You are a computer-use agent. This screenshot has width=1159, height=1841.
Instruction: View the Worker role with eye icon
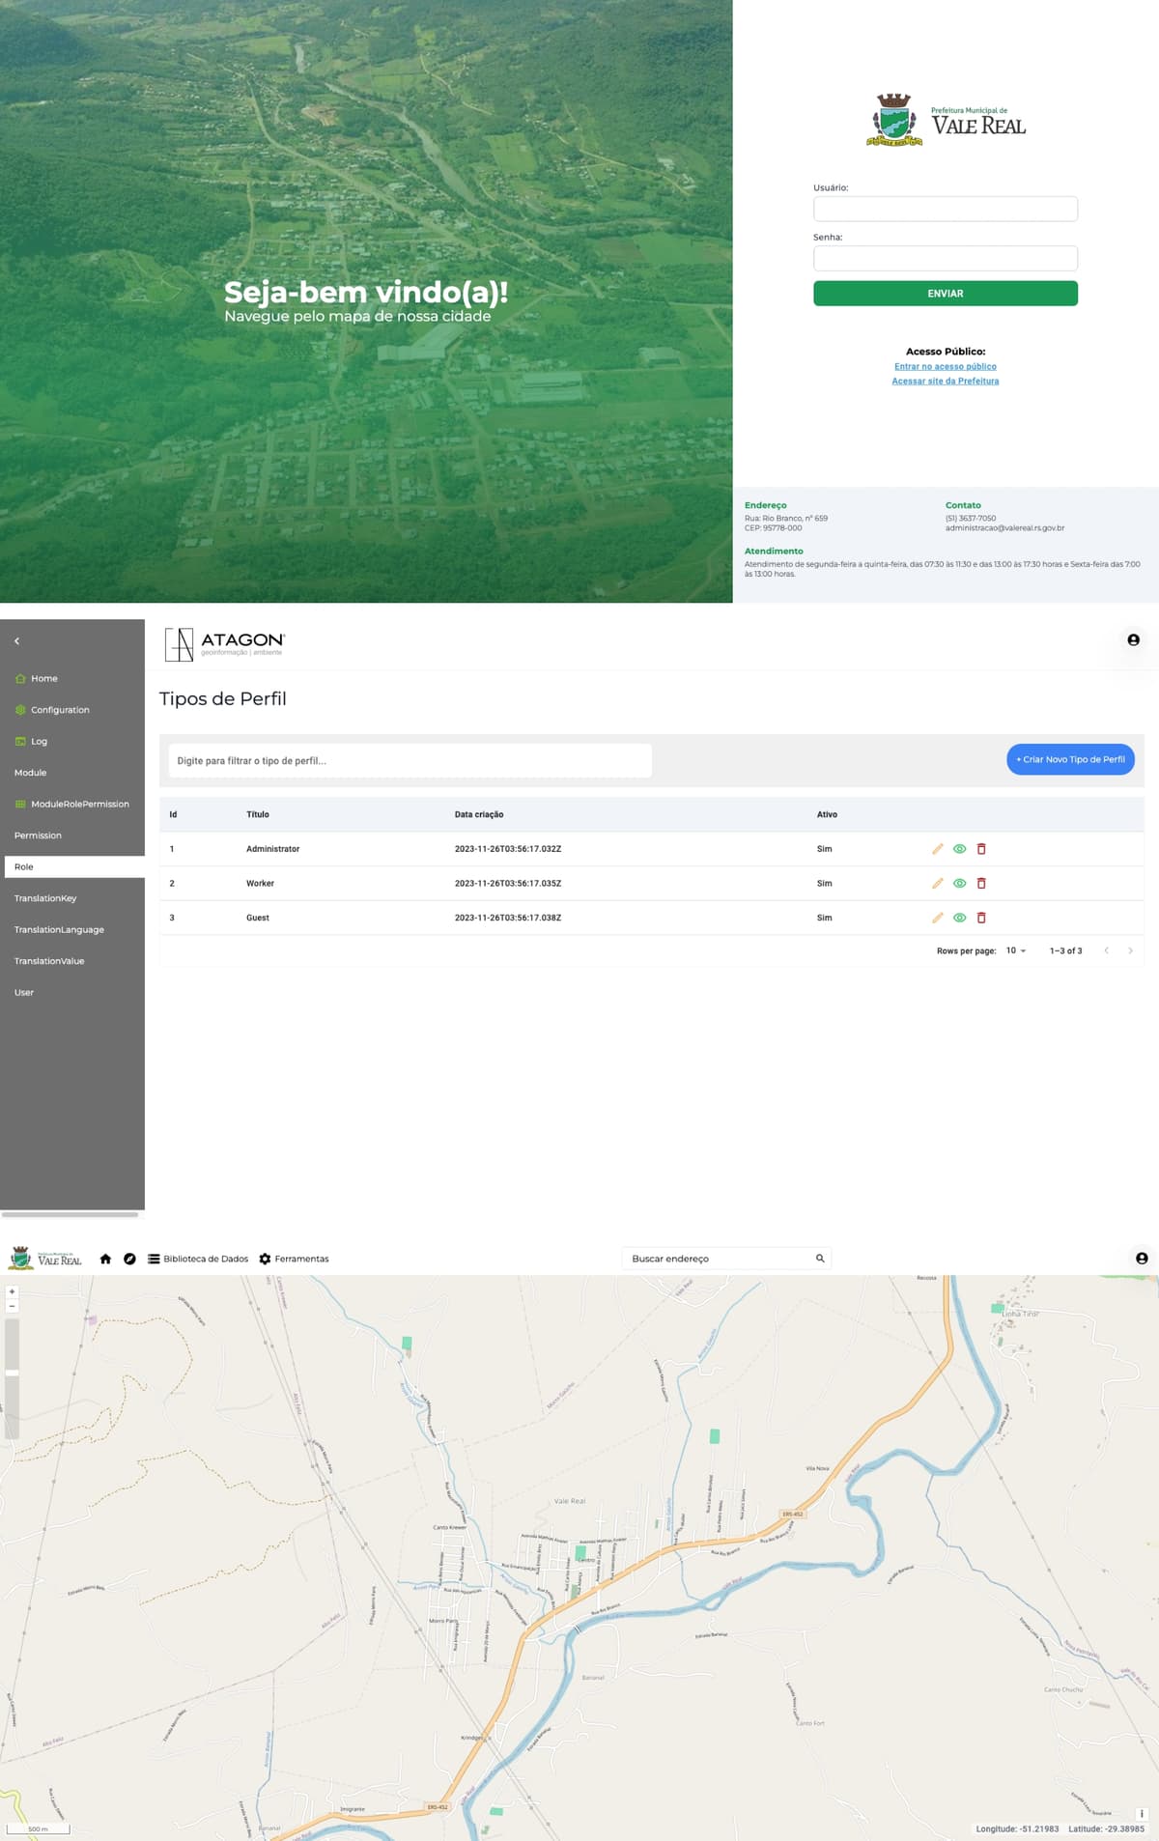coord(959,884)
